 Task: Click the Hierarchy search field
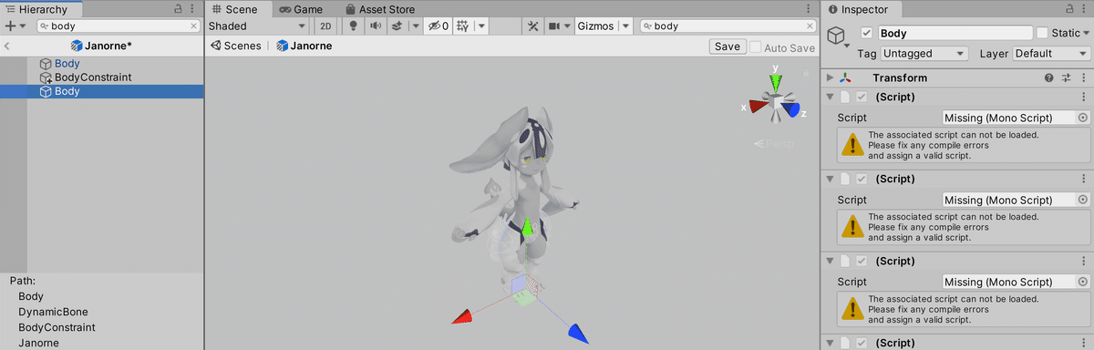tap(119, 26)
